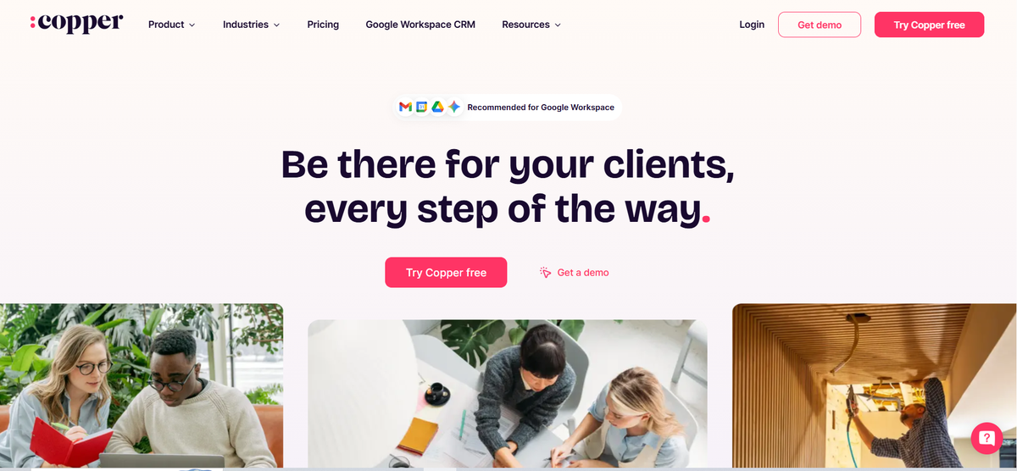
Task: Open Google Workspace CRM menu item
Action: click(x=420, y=25)
